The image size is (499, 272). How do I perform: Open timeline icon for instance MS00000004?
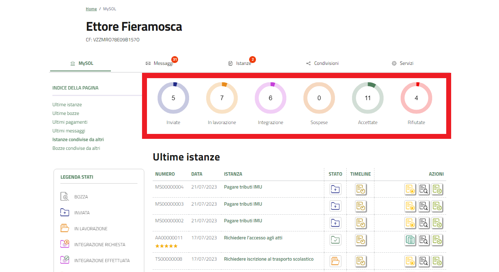360,189
